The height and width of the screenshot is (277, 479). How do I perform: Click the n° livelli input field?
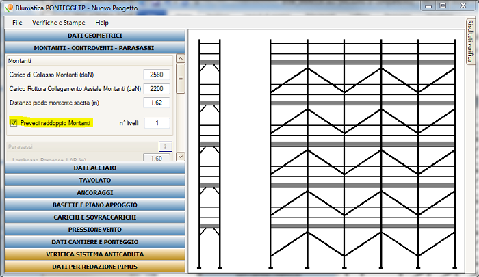coord(157,123)
